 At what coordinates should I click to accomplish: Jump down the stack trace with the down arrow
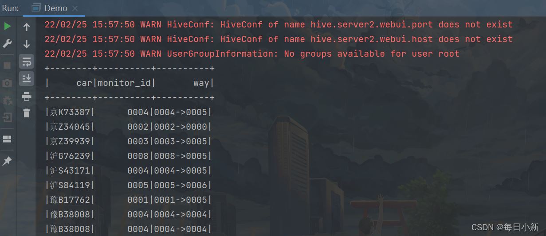27,44
